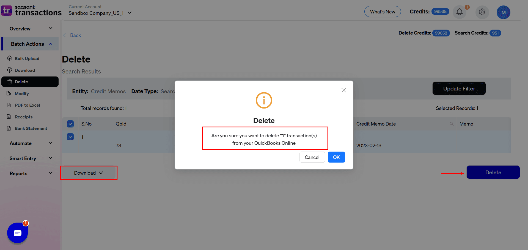The height and width of the screenshot is (250, 528).
Task: Open the settings gear
Action: [482, 12]
